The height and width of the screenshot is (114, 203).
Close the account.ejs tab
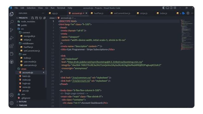[86, 13]
